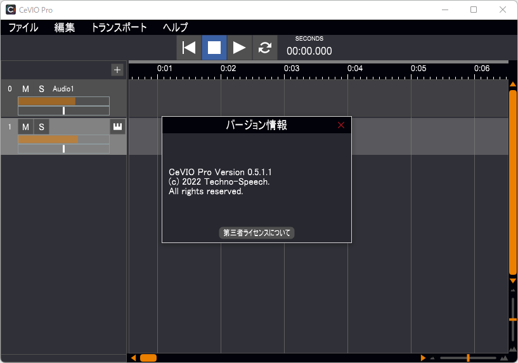Click the horizontal zoom-in large mountain icon
Screen dimensions: 518x363
tap(504, 358)
